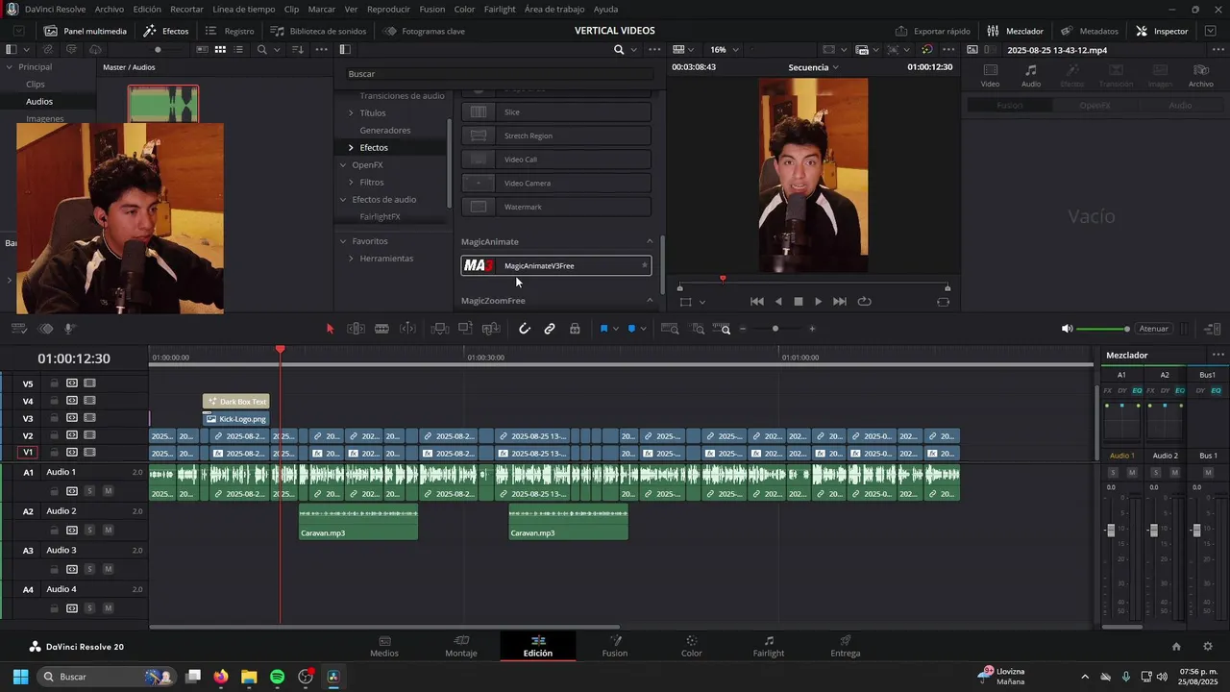Open the Metadatos panel

coord(1089,31)
